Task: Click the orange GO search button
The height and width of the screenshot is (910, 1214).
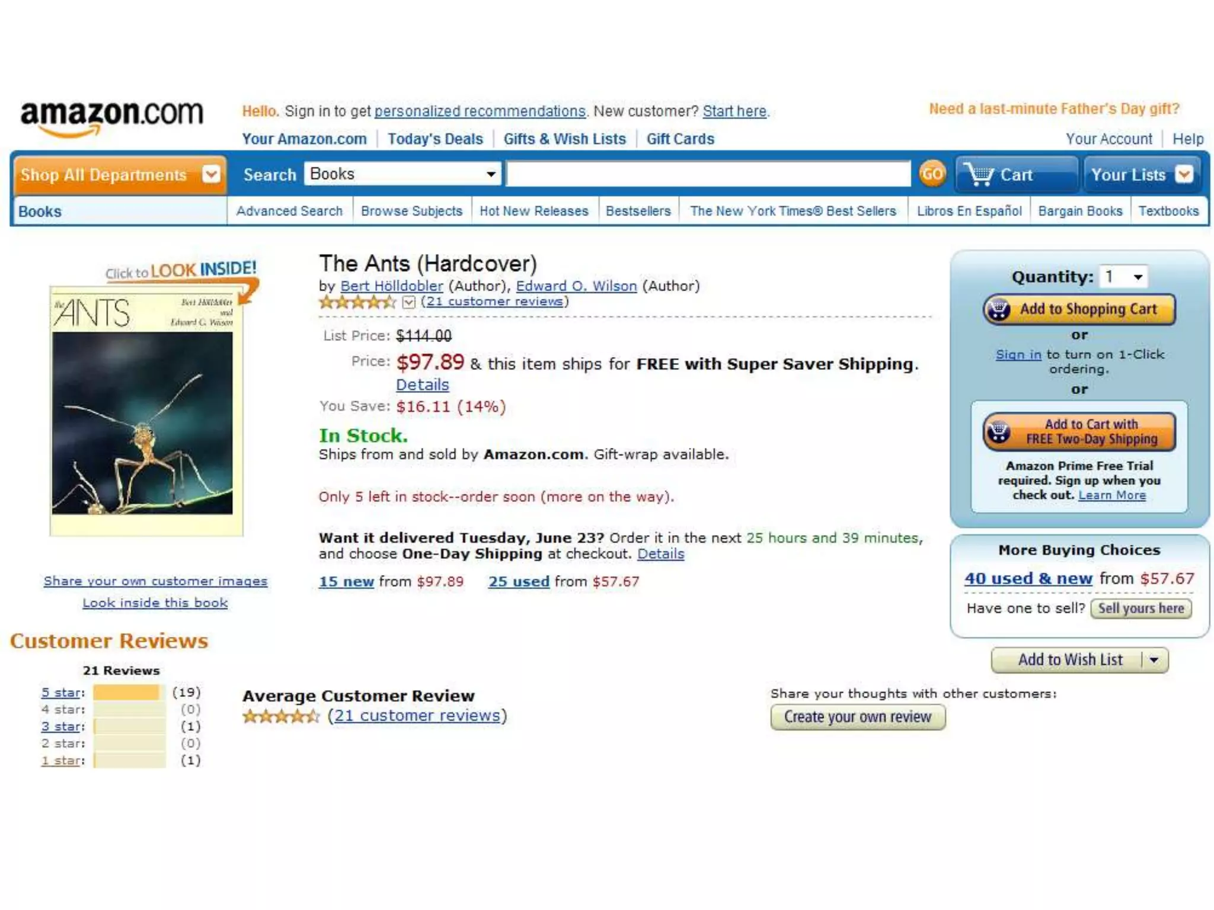Action: pyautogui.click(x=932, y=174)
